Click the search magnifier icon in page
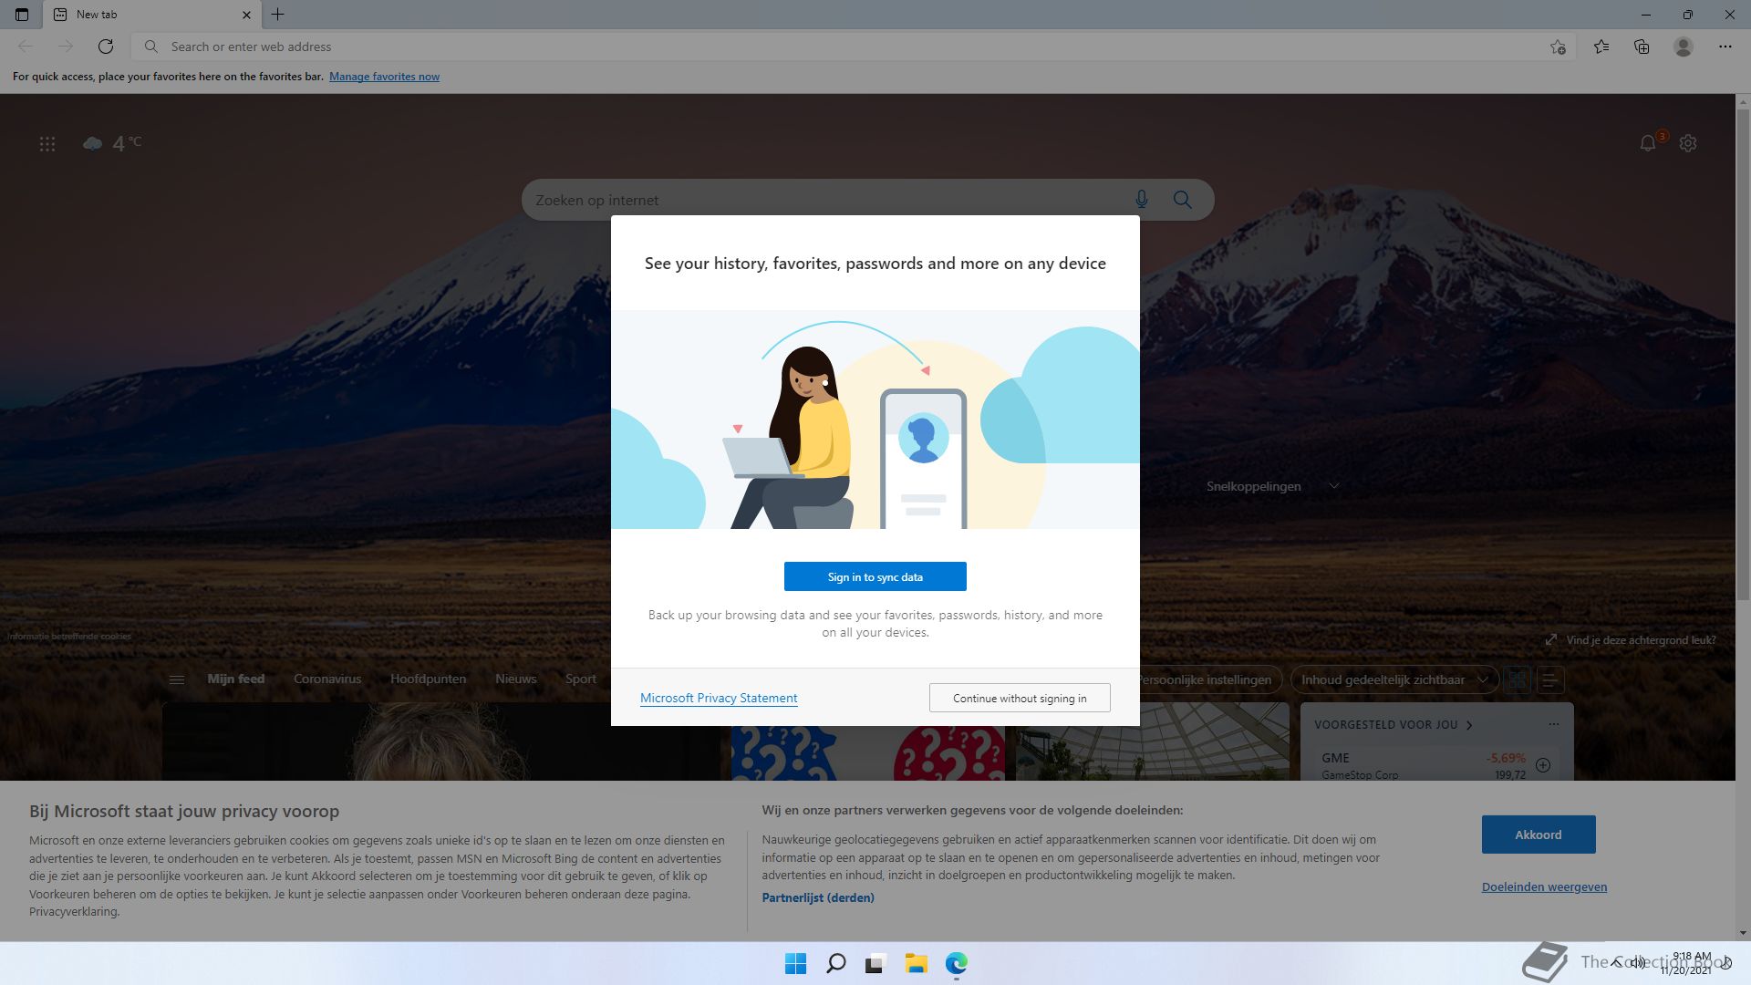This screenshot has height=985, width=1751. pos(1183,200)
